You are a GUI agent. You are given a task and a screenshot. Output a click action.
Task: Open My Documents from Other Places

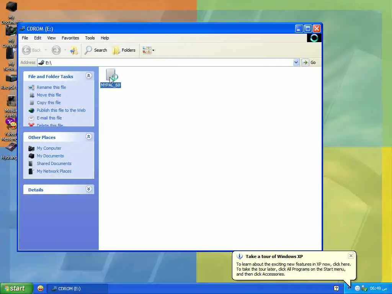pos(50,156)
